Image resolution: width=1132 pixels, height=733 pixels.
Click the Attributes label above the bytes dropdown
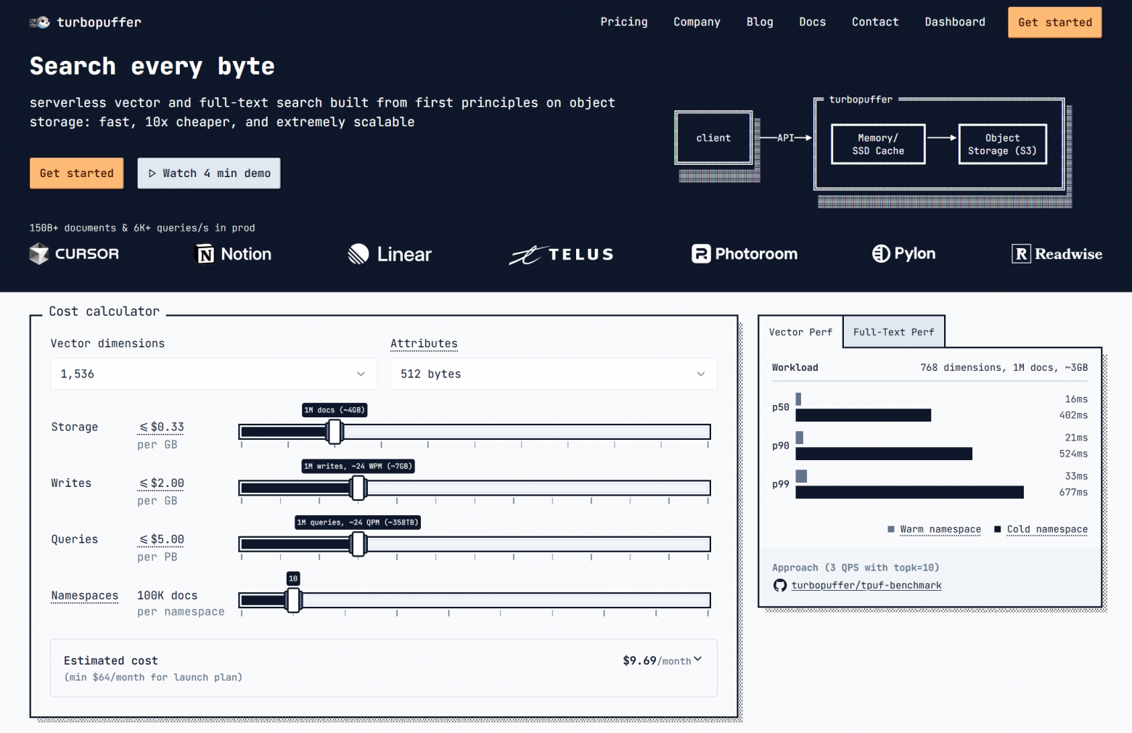coord(424,343)
